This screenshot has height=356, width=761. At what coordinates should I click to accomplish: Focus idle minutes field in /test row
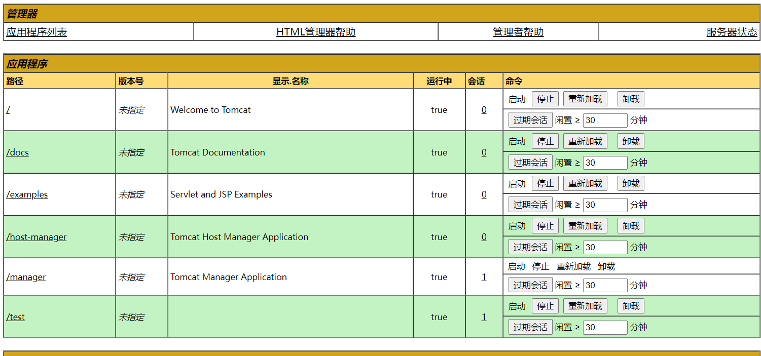point(605,327)
